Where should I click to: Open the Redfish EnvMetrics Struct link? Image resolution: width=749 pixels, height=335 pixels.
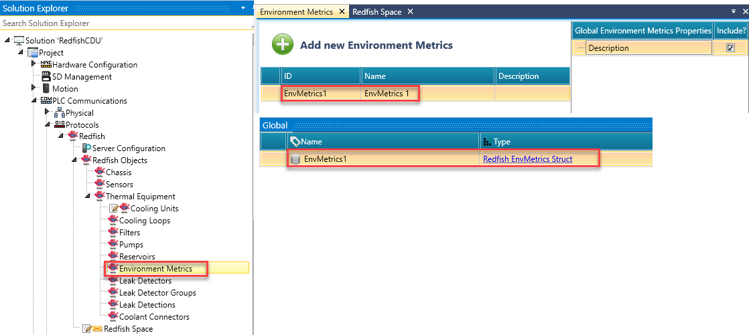tap(527, 159)
